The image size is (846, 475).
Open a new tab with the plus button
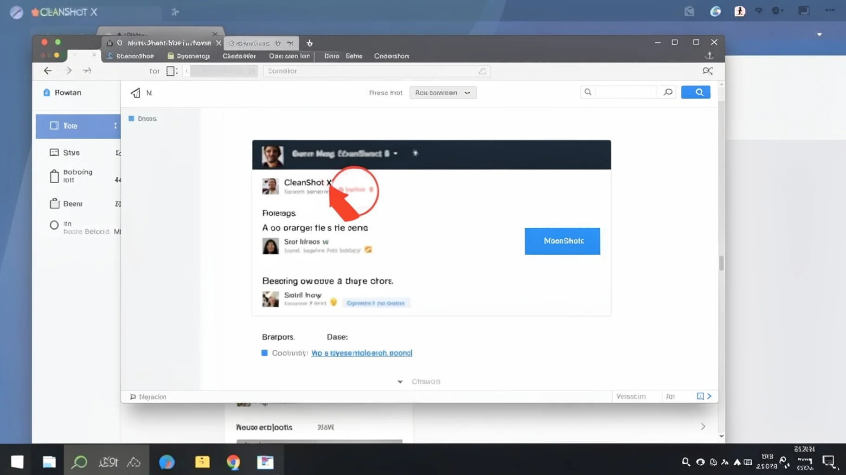click(309, 43)
